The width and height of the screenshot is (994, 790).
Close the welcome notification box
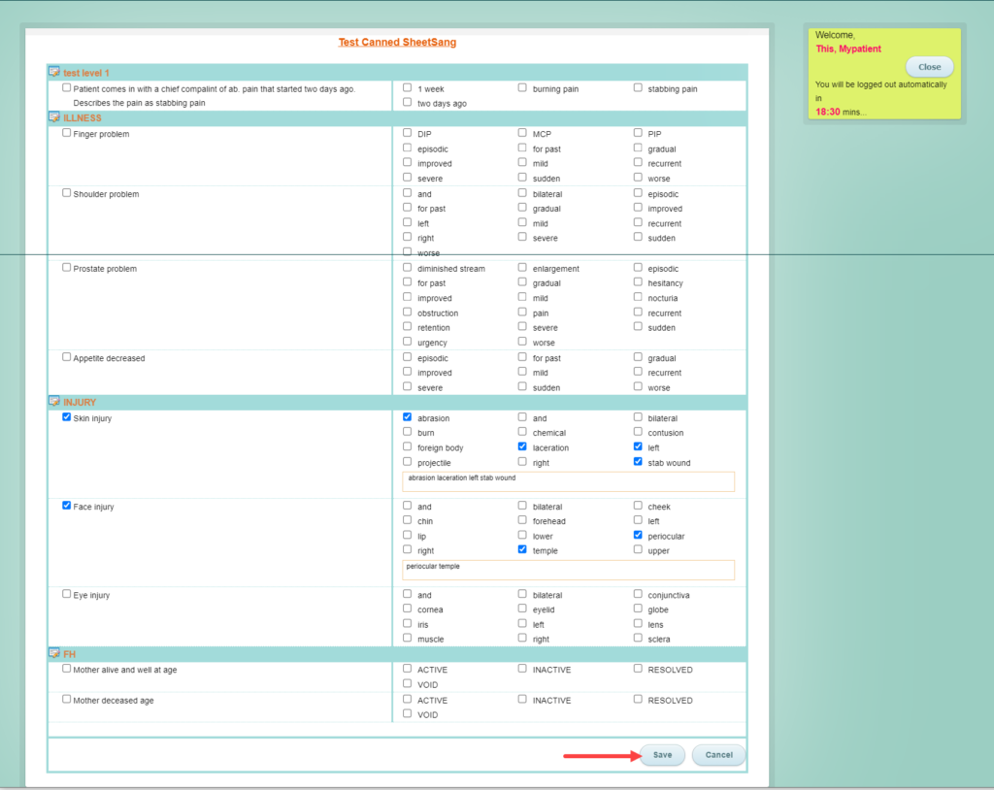click(929, 66)
